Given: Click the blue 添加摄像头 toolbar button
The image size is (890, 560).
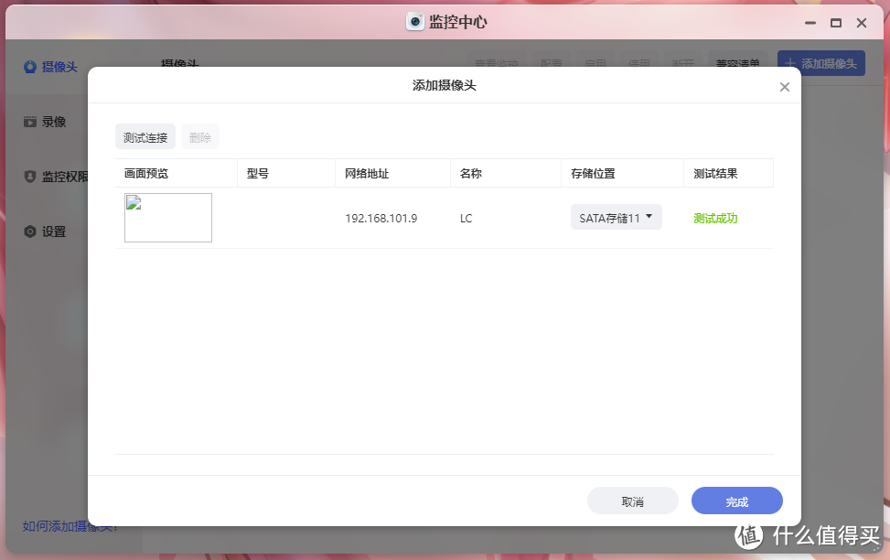Looking at the screenshot, I should pos(820,64).
